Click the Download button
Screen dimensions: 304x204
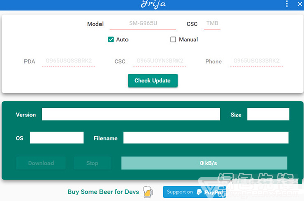point(41,163)
